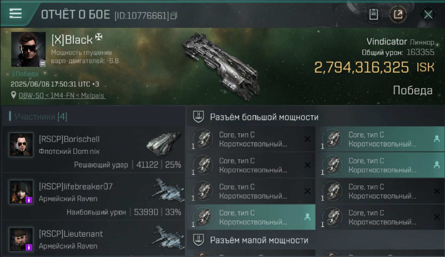View [X]Black pilot portrait

pyautogui.click(x=28, y=49)
